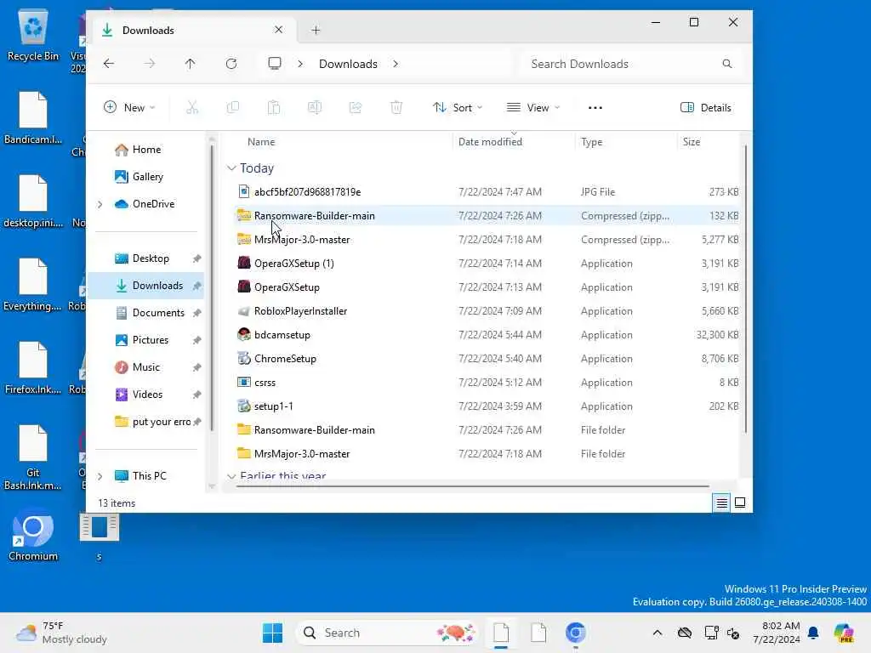Refresh the Downloads folder
871x653 pixels.
tap(231, 64)
